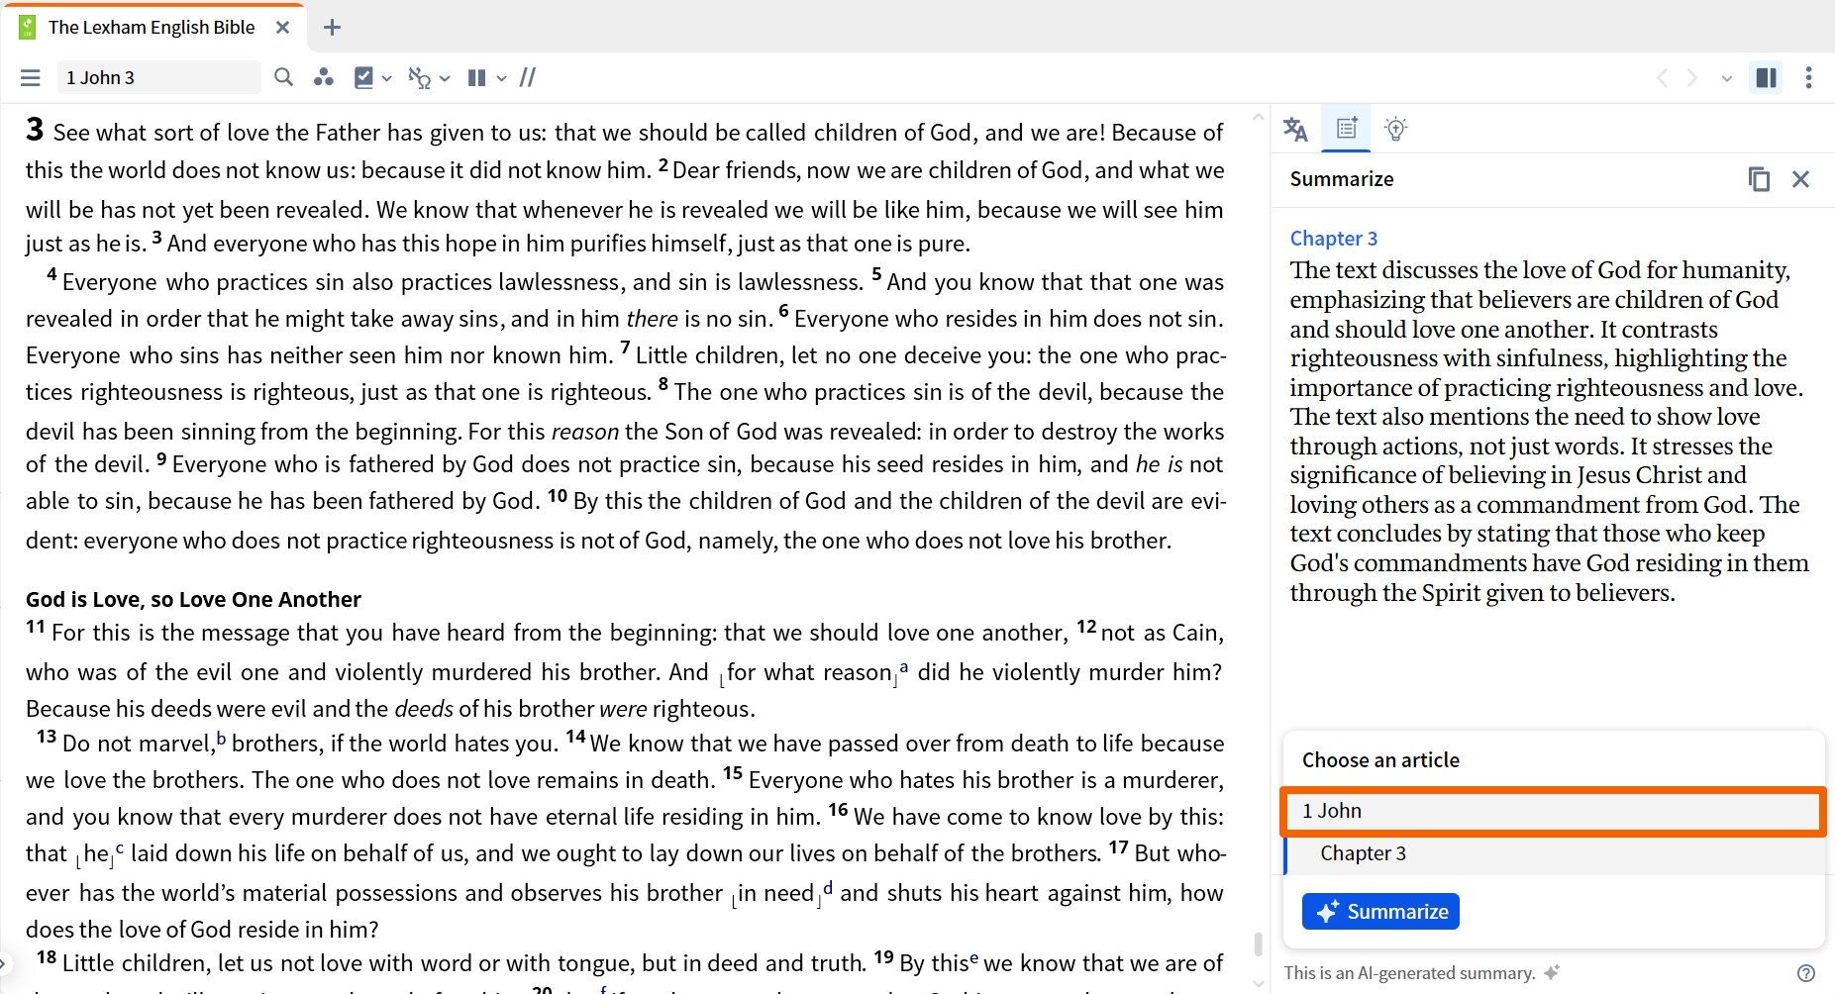Click the large chapter number 3
The height and width of the screenshot is (994, 1835).
[x=35, y=129]
